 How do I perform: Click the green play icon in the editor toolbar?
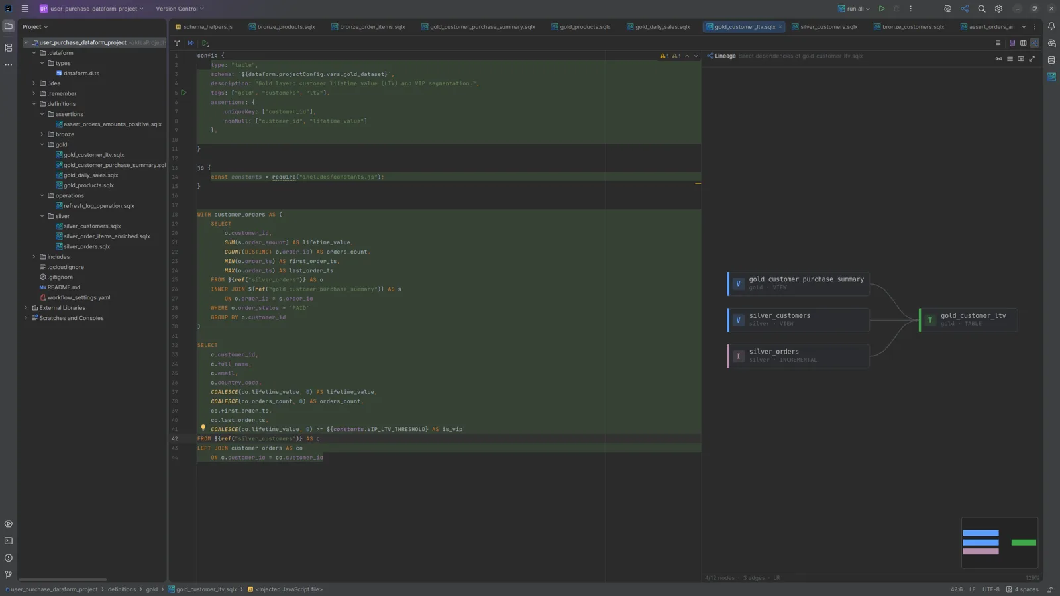coord(205,43)
